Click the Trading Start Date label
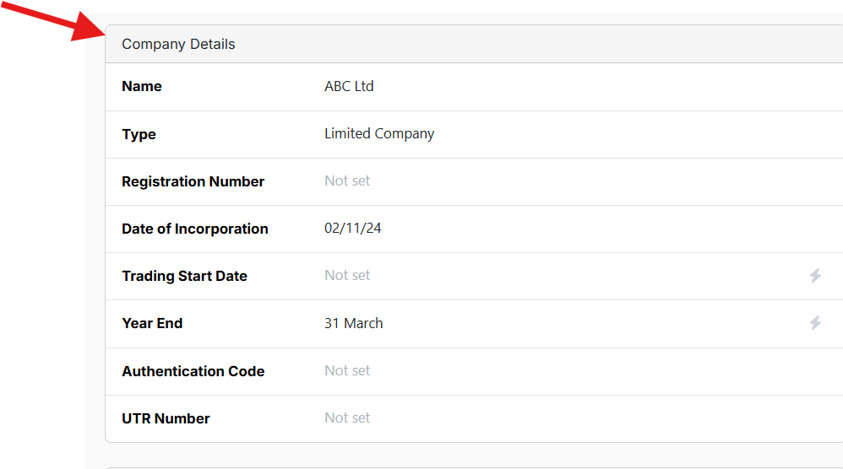Image resolution: width=843 pixels, height=469 pixels. pos(184,276)
